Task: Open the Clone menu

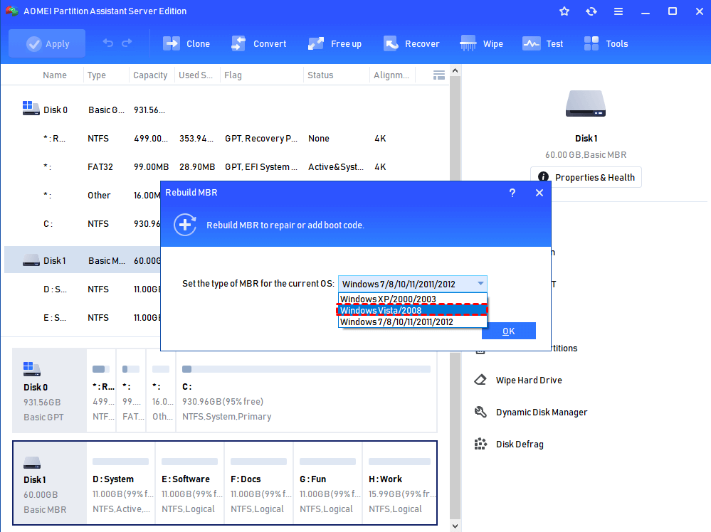Action: tap(186, 43)
